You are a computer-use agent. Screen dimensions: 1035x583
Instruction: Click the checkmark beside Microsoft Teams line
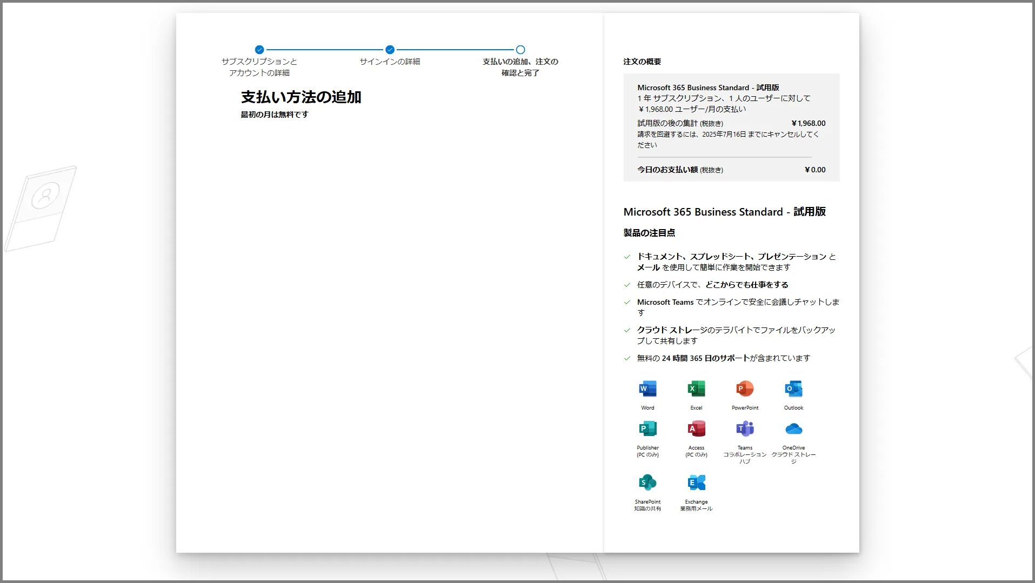coord(627,302)
